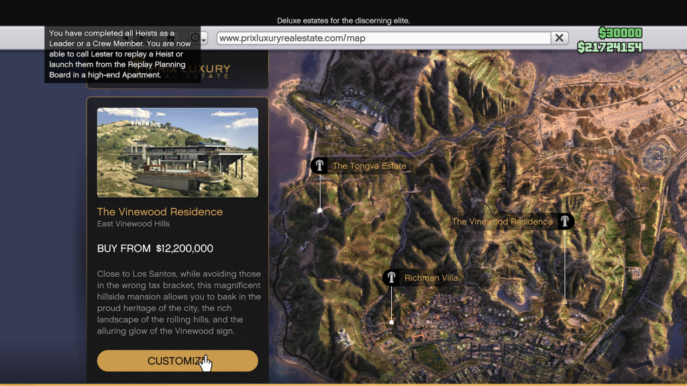Expand the dropdown arrow beside the address bar

click(204, 38)
